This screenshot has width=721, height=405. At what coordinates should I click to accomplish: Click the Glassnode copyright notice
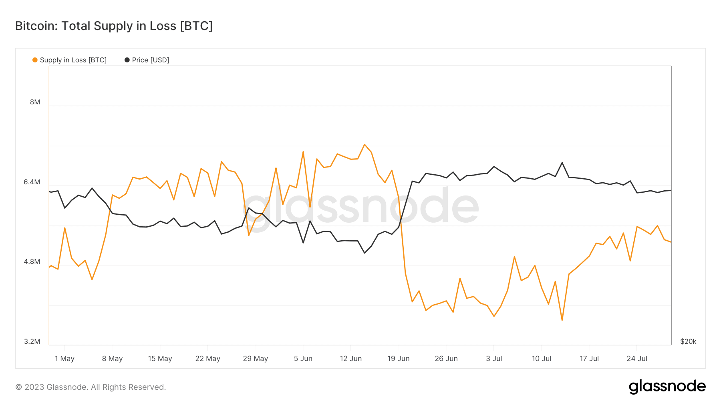(91, 387)
